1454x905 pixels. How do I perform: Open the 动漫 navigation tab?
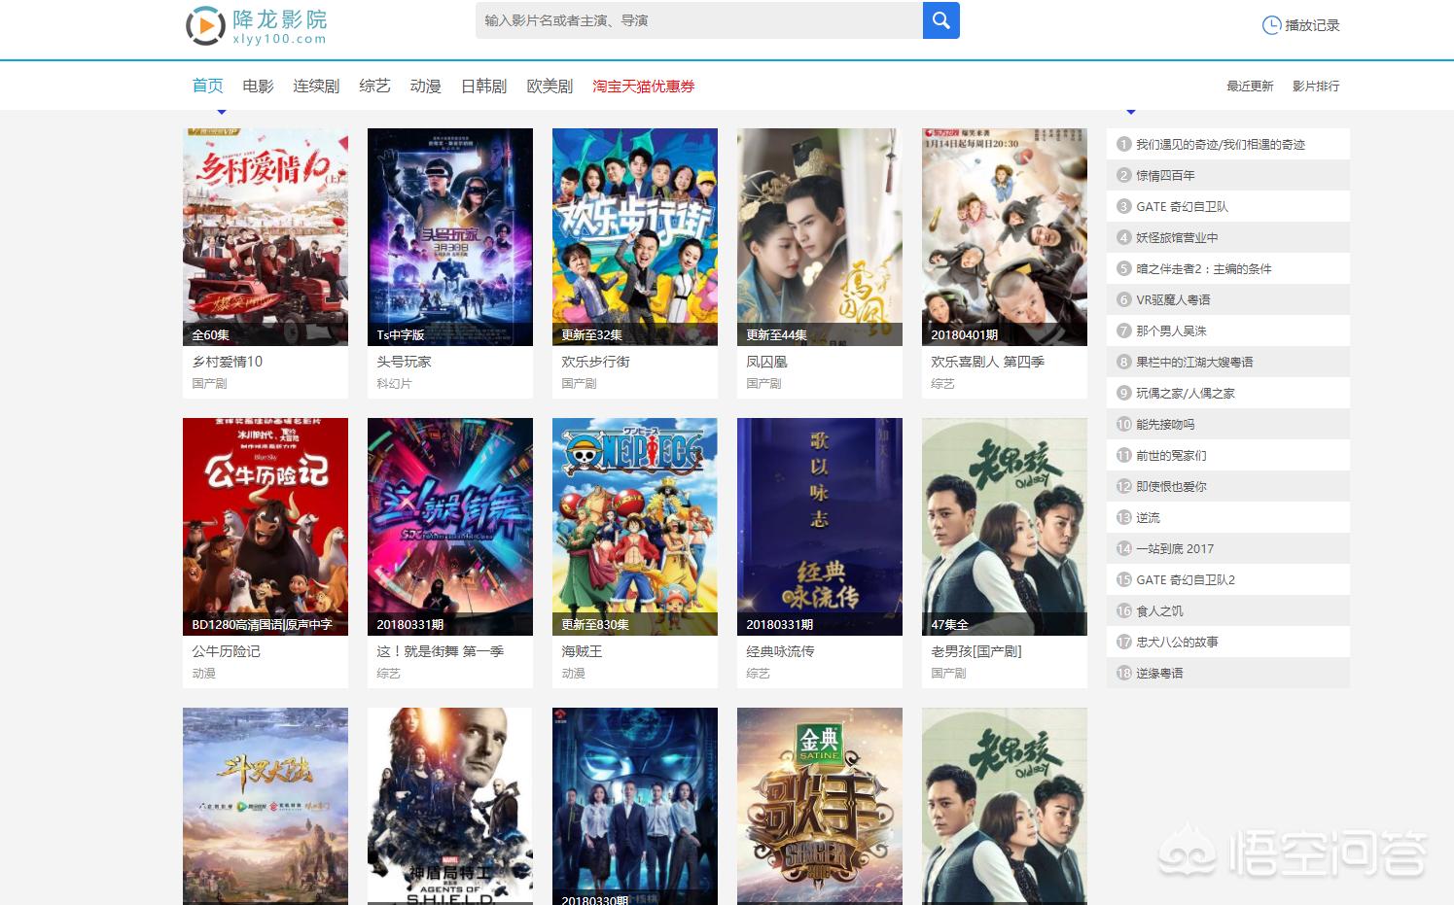pyautogui.click(x=425, y=86)
